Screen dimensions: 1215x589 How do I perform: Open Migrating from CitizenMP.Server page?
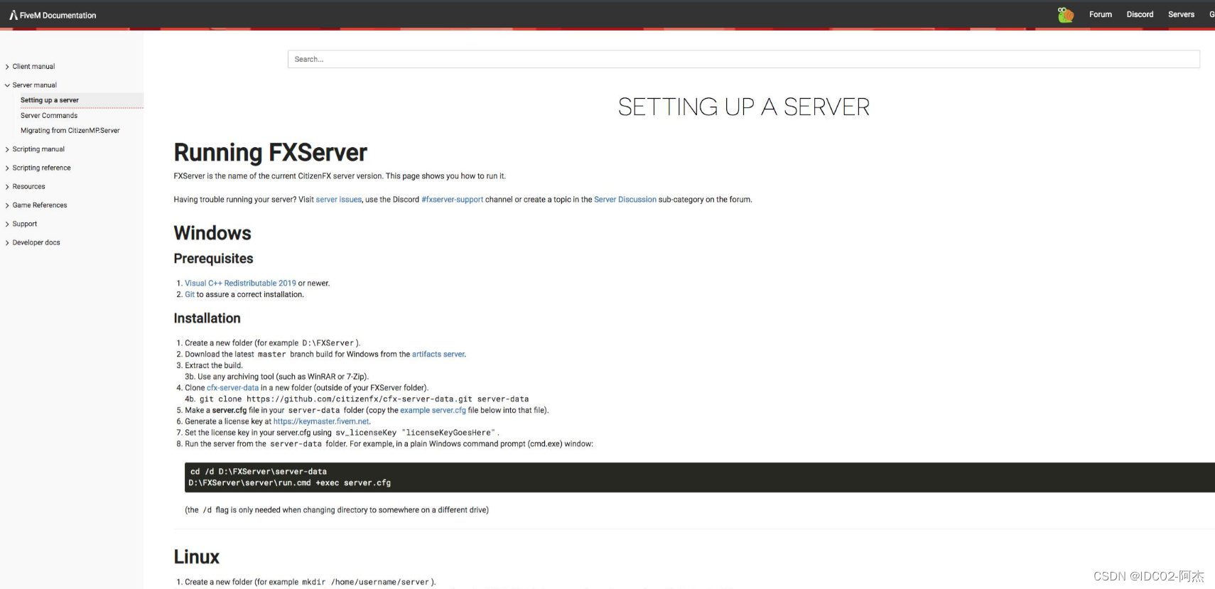(70, 131)
